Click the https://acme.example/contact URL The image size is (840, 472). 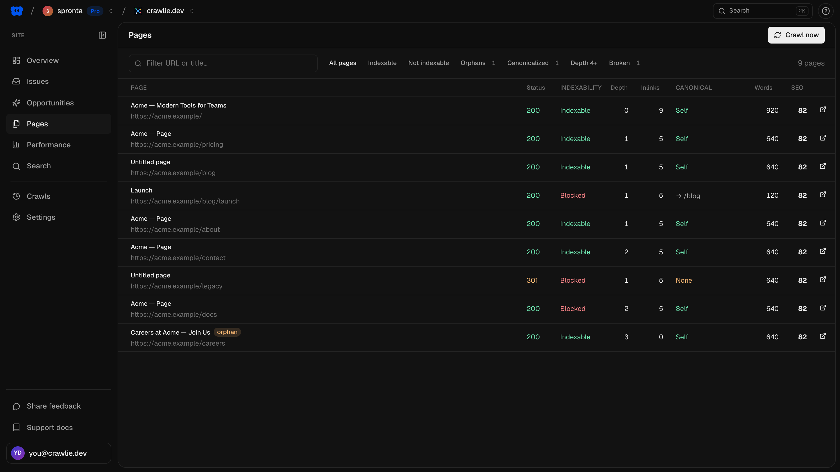(178, 258)
